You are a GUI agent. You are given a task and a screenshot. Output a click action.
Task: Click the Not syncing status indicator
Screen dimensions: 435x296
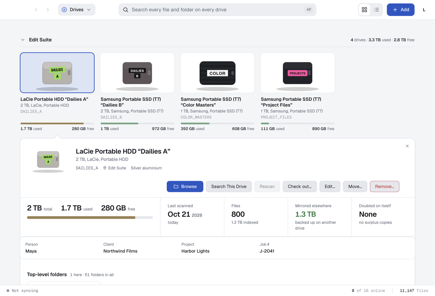click(x=22, y=291)
